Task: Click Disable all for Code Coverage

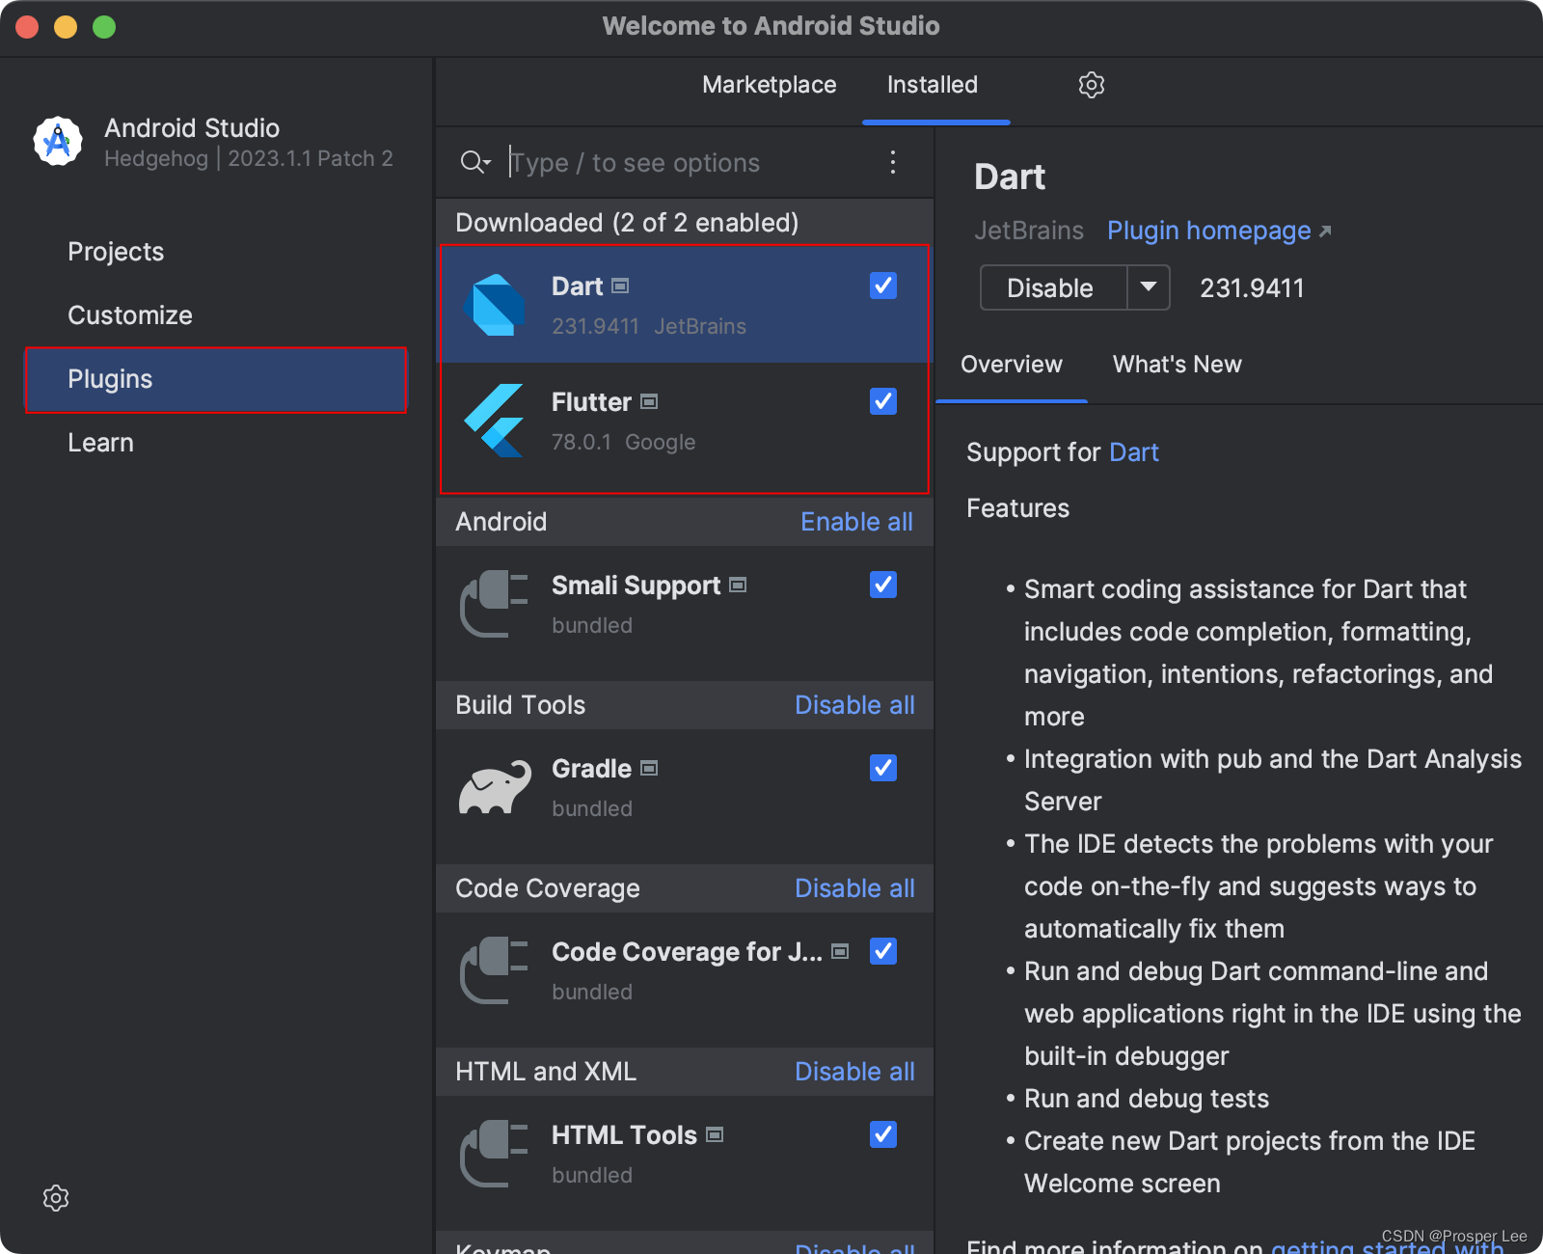Action: [854, 888]
